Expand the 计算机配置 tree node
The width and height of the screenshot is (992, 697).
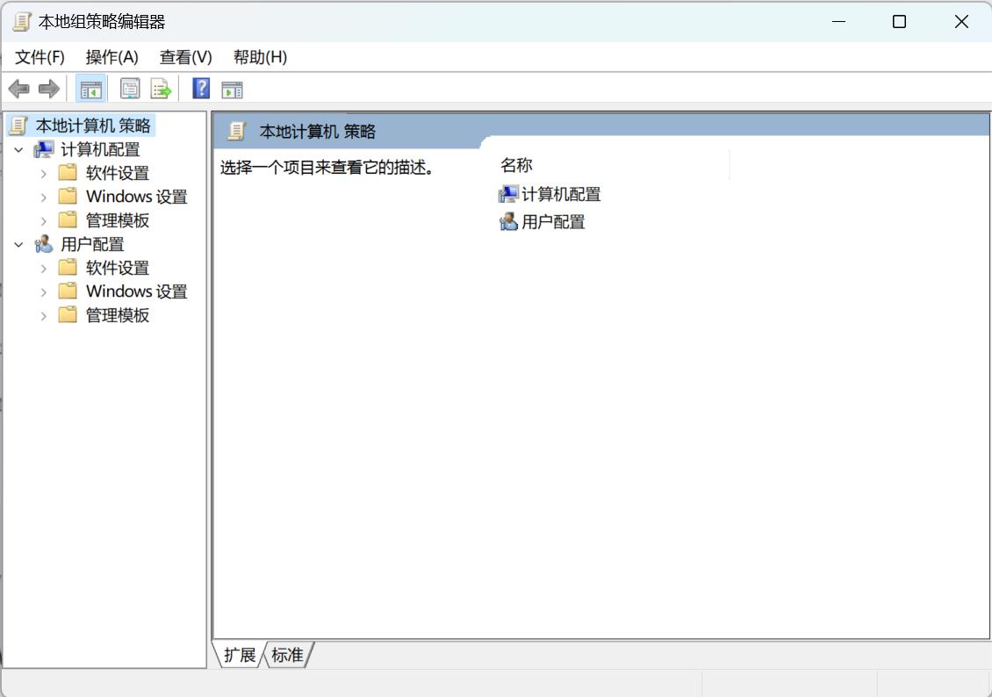pyautogui.click(x=19, y=149)
